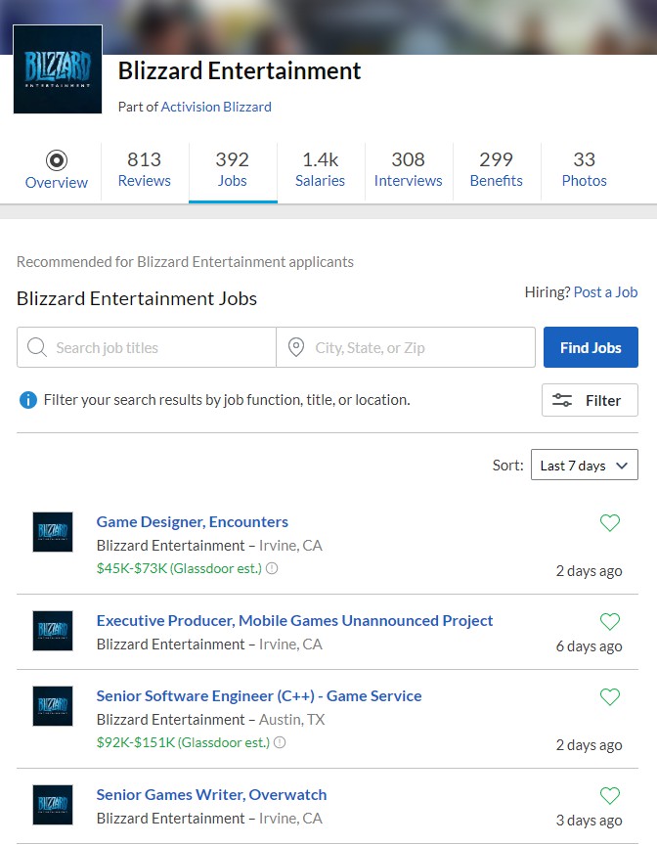Click the info icon beside $45K-$73K estimate
Image resolution: width=657 pixels, height=845 pixels.
[x=273, y=568]
